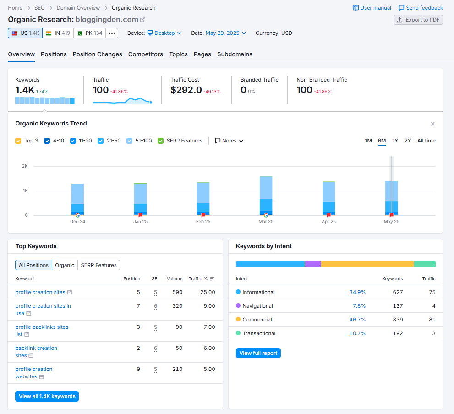Click the yellow Commercial segment in intent bar
This screenshot has width=454, height=414.
(x=367, y=264)
